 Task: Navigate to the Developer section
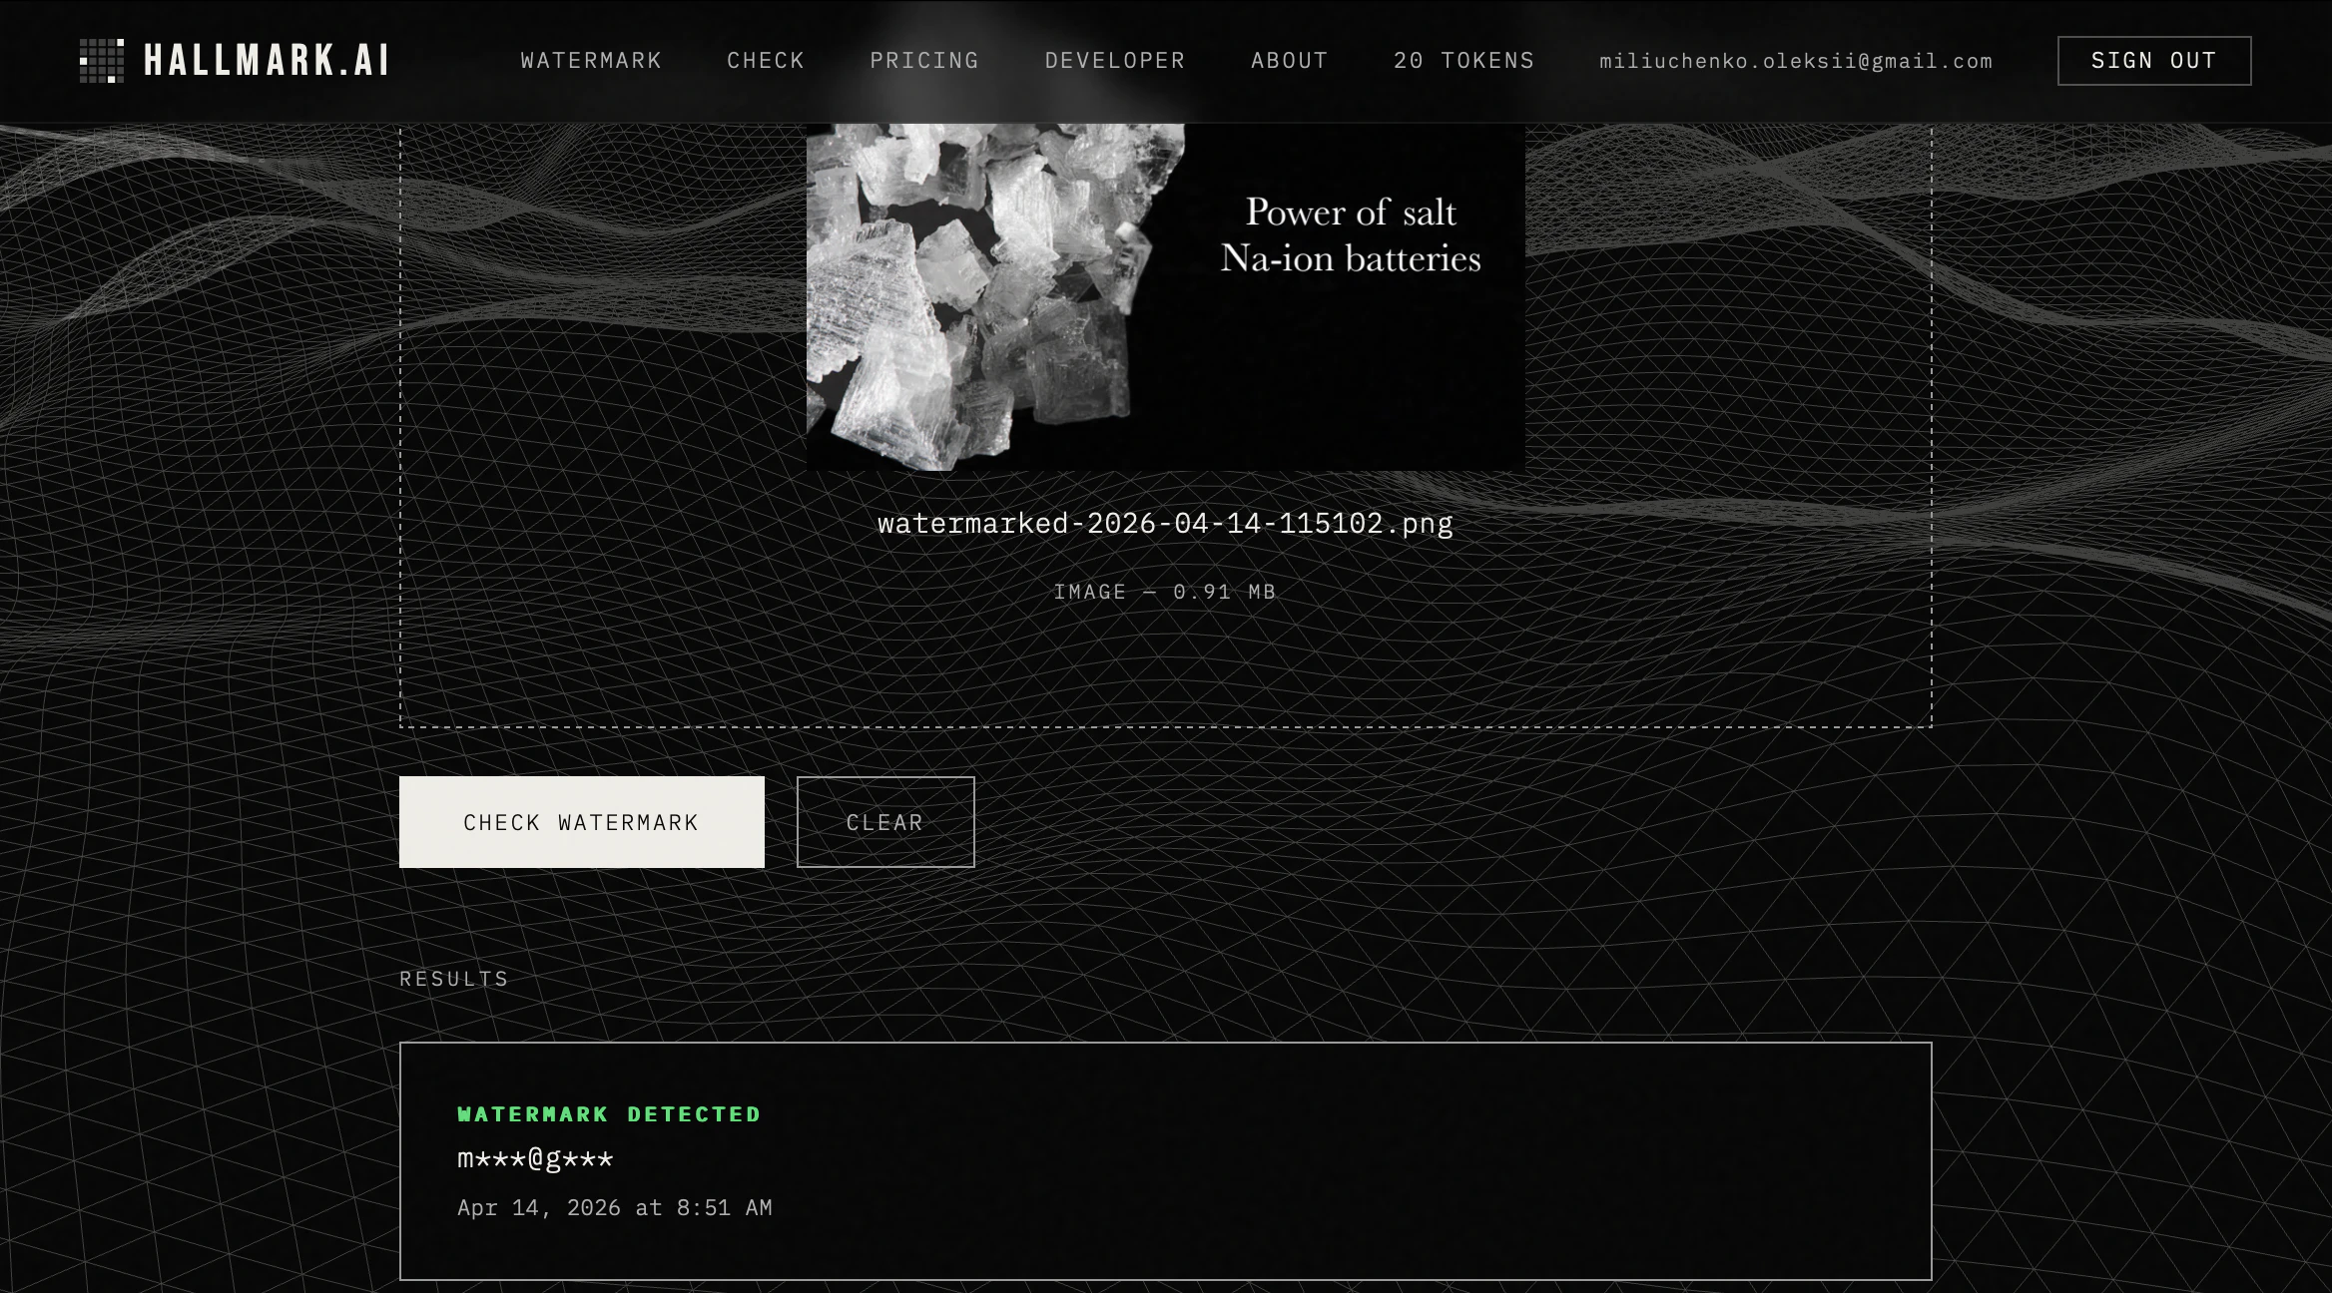tap(1115, 61)
